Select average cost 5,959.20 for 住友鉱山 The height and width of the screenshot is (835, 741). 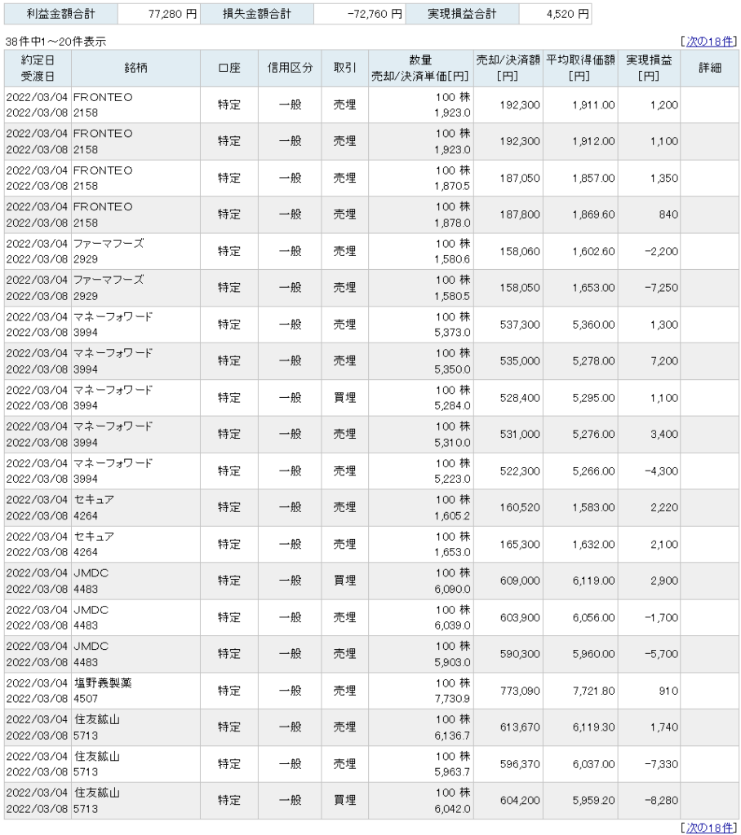pyautogui.click(x=593, y=801)
